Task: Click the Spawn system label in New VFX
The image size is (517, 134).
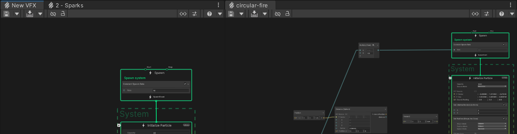Action: pos(135,78)
